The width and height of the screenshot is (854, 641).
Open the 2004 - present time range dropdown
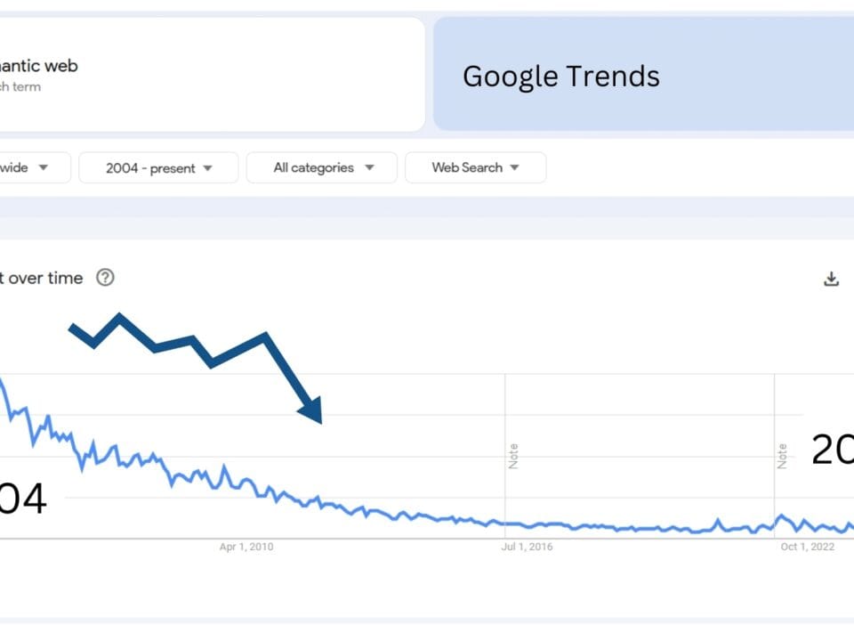pos(158,167)
